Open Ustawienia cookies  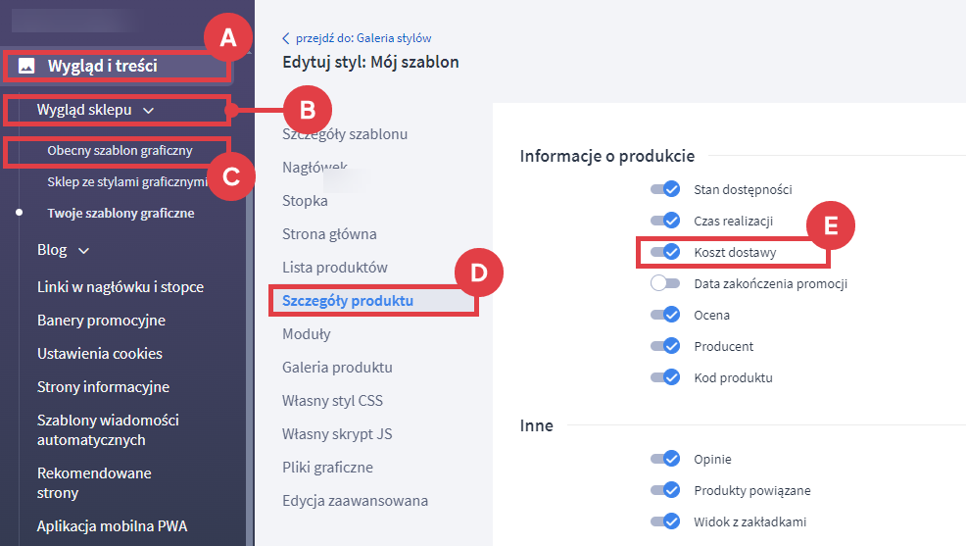coord(100,354)
